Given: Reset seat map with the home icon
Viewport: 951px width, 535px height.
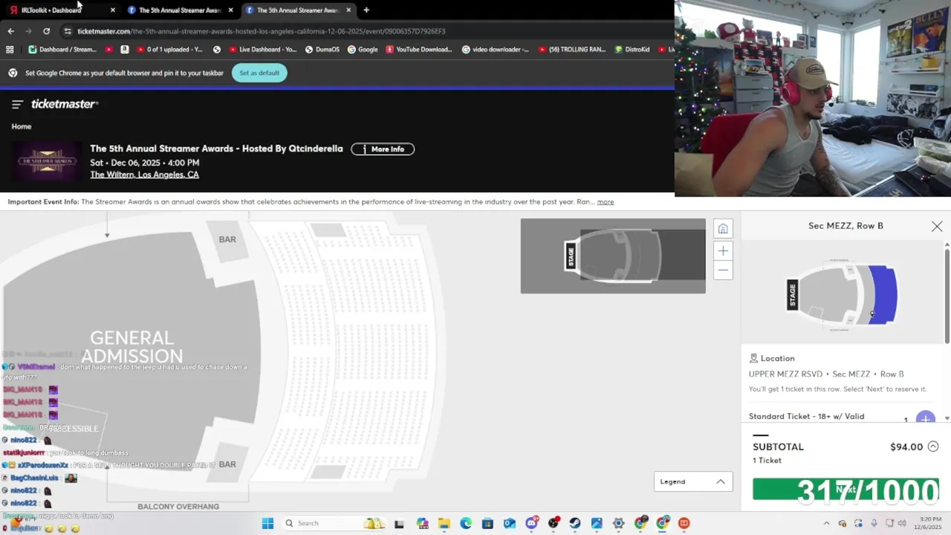Looking at the screenshot, I should tap(723, 228).
